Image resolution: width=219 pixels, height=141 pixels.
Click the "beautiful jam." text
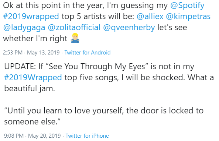pyautogui.click(x=30, y=89)
